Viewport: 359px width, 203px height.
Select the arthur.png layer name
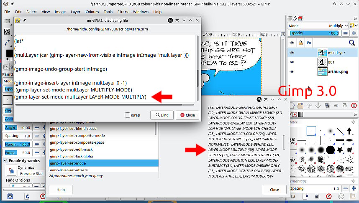click(338, 71)
